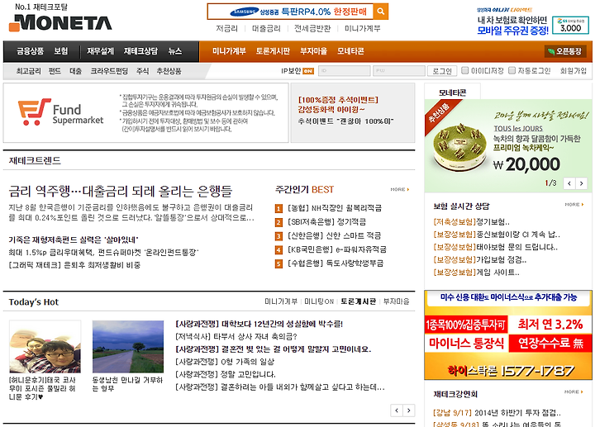
Task: Open the 재무설계 menu
Action: pyautogui.click(x=101, y=51)
